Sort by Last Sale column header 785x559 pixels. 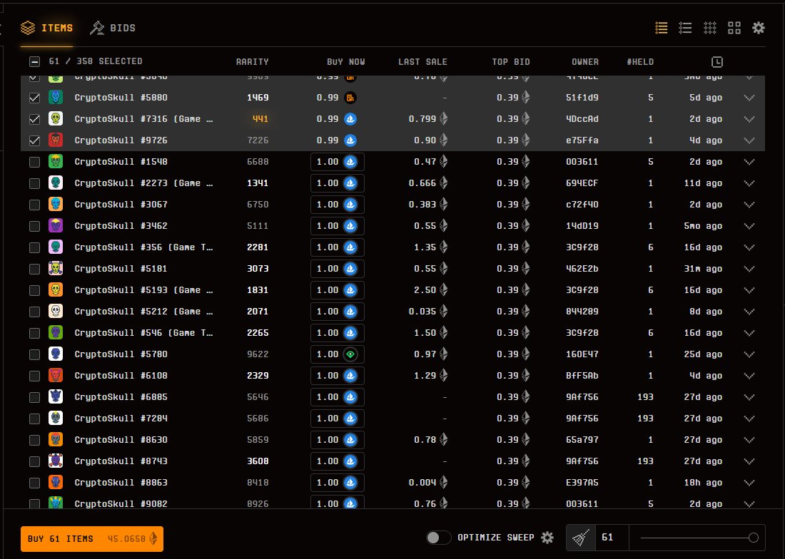click(422, 62)
